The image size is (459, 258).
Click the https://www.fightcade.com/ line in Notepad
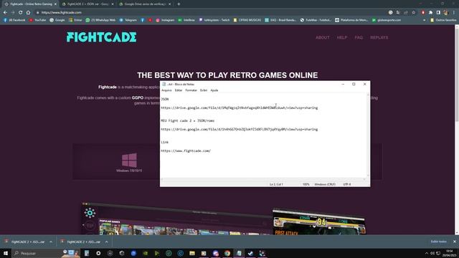point(186,151)
